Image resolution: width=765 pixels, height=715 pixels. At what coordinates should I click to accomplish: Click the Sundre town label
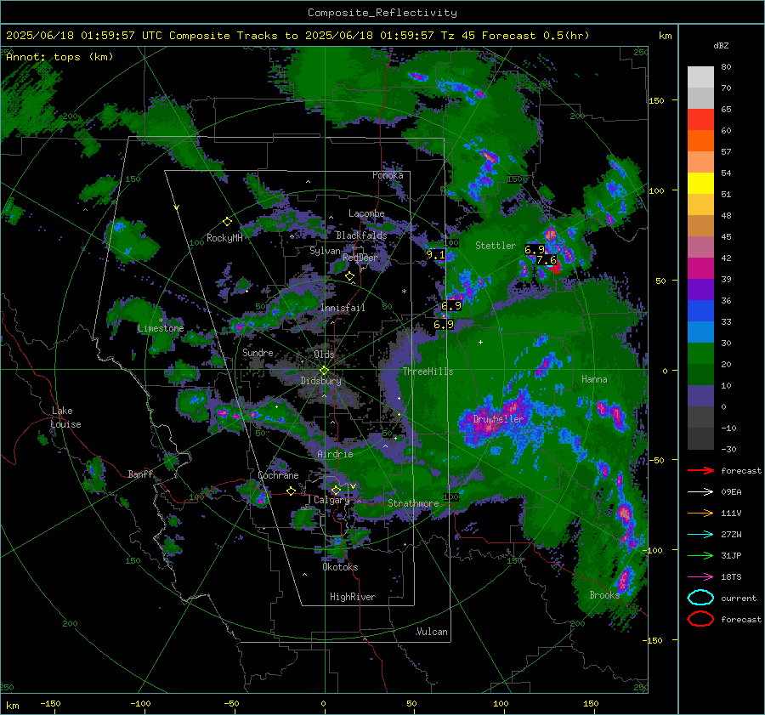[x=258, y=353]
